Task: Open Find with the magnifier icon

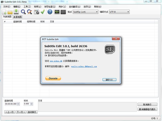Action: (23, 12)
